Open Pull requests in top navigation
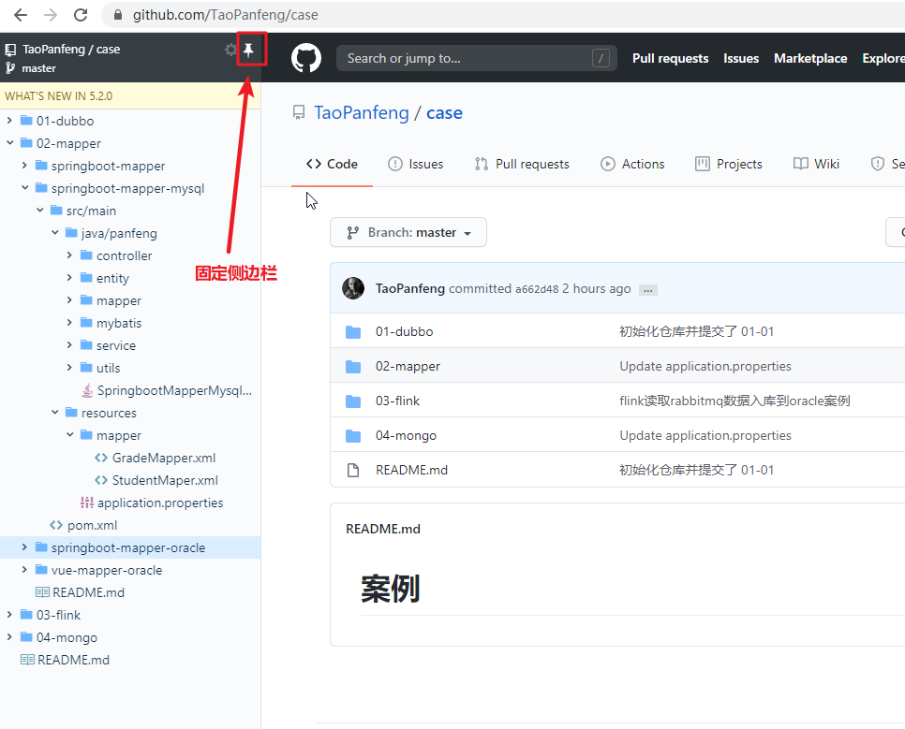The width and height of the screenshot is (905, 729). point(670,58)
